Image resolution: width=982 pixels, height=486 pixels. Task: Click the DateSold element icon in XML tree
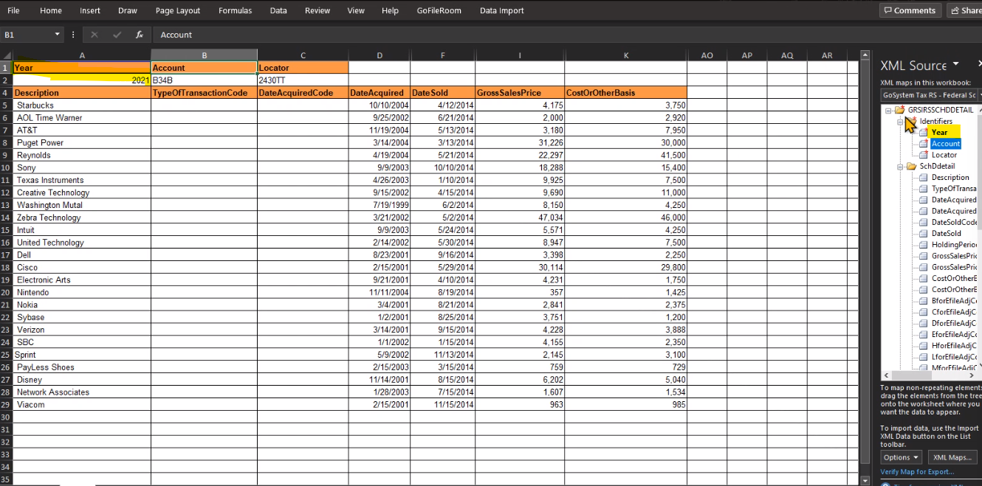(923, 233)
